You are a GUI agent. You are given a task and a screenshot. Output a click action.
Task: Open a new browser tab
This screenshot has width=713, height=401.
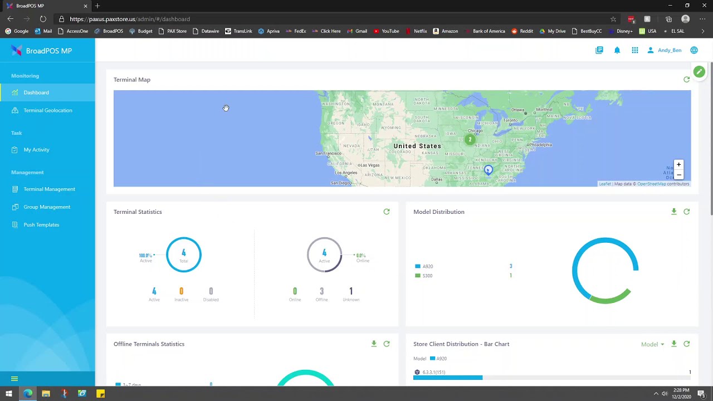[97, 6]
